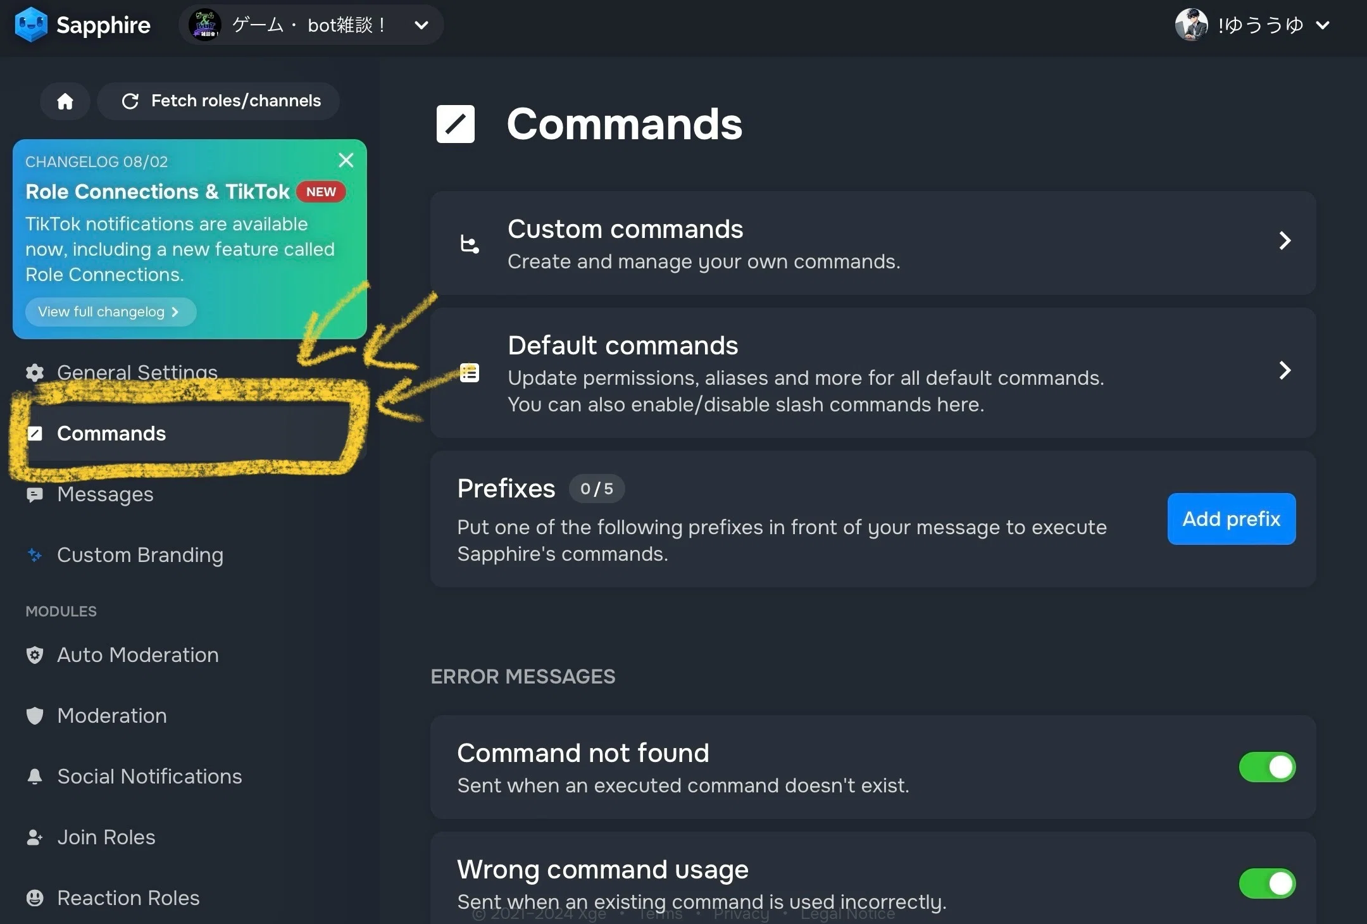Image resolution: width=1367 pixels, height=924 pixels.
Task: Open the user account dropdown arrow
Action: (1323, 25)
